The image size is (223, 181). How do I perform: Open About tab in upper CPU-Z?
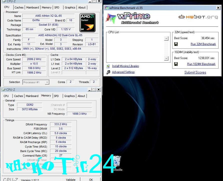tap(82, 7)
